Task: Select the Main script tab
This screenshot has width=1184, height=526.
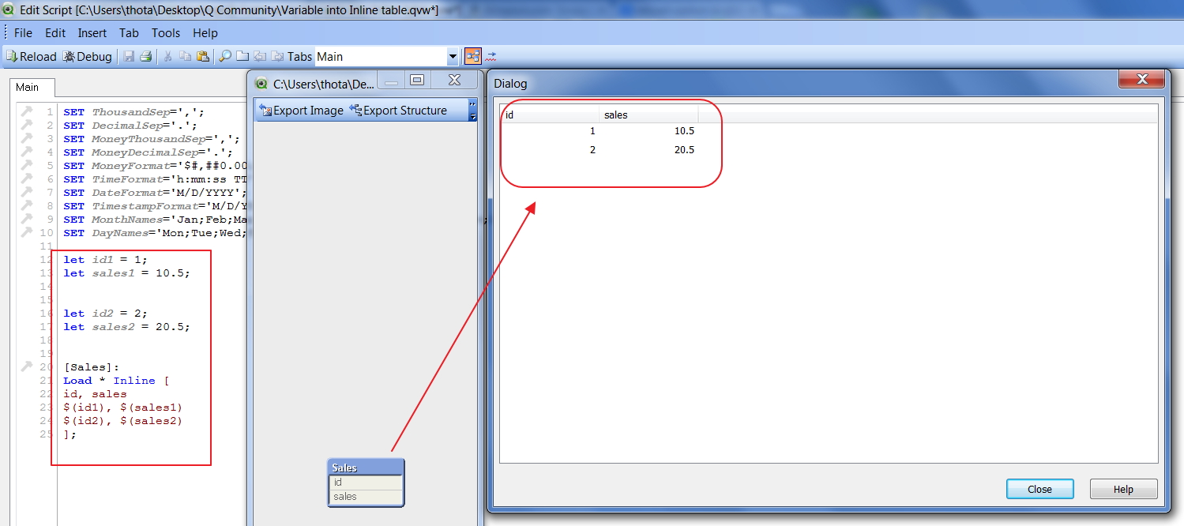Action: pyautogui.click(x=31, y=88)
